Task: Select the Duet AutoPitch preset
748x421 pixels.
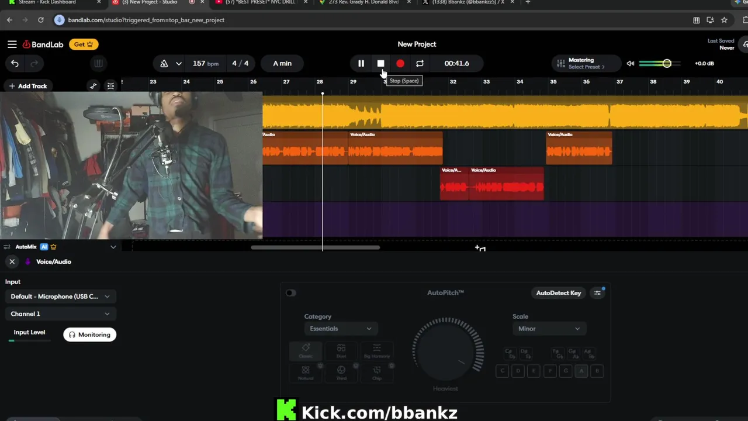Action: point(341,351)
